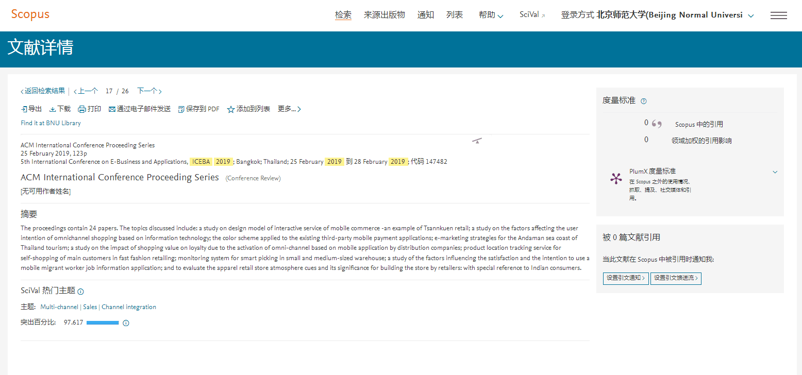Viewport: 802px width, 375px height.
Task: Click the prominence value 97.617
Action: pyautogui.click(x=73, y=323)
